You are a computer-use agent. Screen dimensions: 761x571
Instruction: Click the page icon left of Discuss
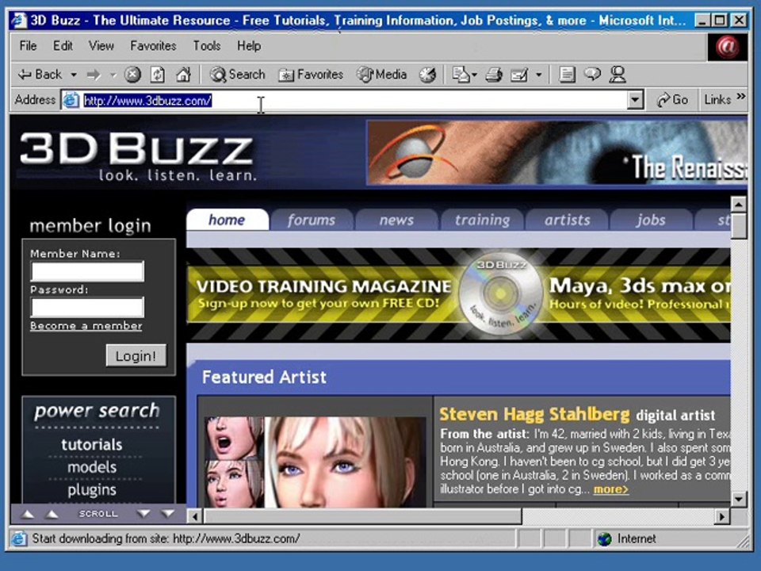coord(566,75)
